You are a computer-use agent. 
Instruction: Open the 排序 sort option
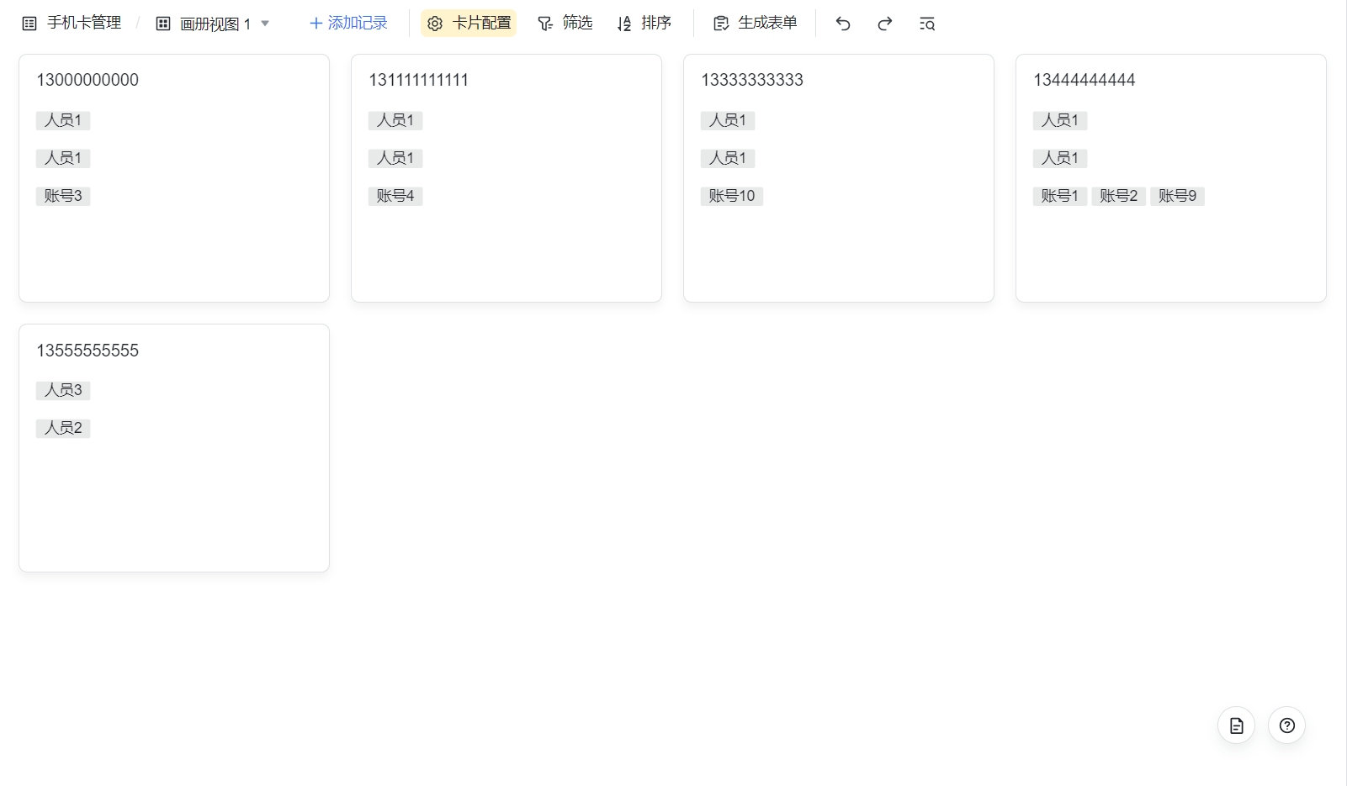644,24
